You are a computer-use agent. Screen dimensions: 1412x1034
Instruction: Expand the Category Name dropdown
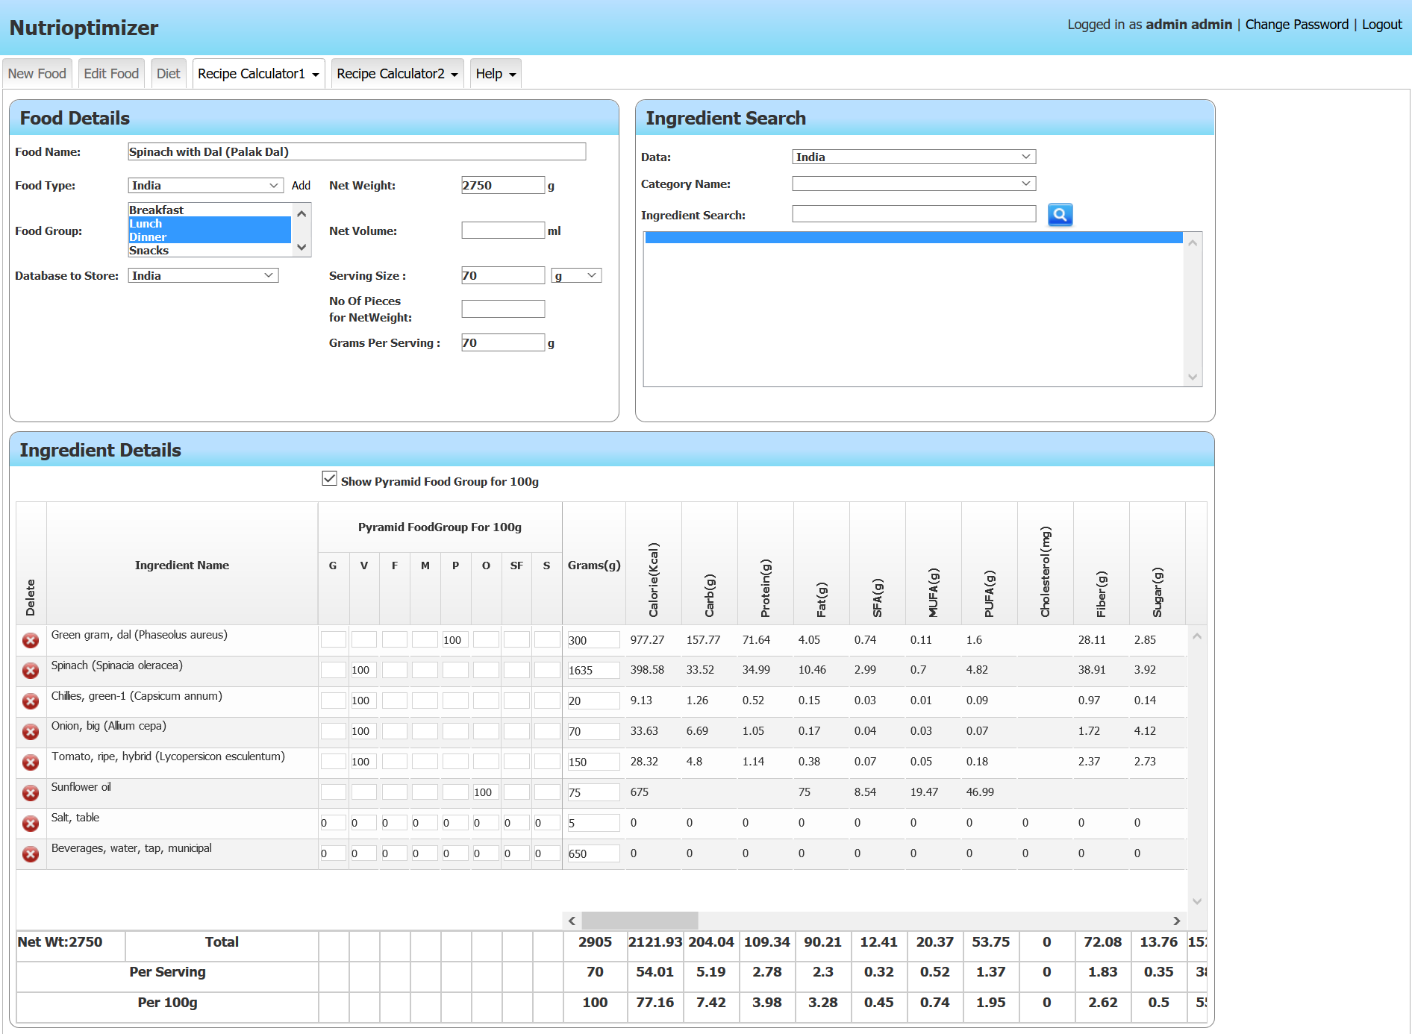tap(913, 184)
